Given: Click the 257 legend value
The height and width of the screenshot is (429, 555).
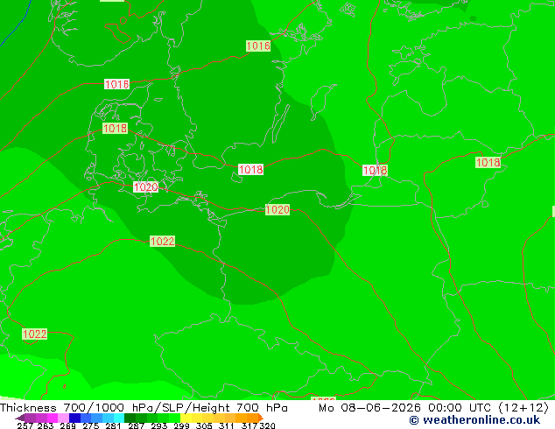Looking at the screenshot, I should tap(25, 425).
